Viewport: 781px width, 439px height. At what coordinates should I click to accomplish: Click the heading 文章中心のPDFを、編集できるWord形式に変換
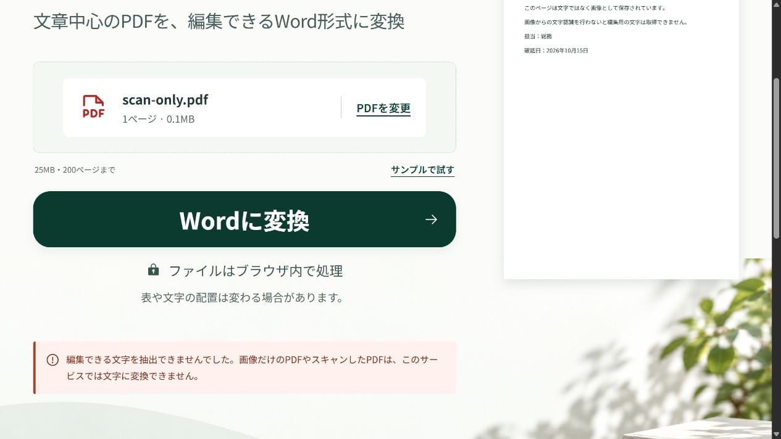pyautogui.click(x=219, y=21)
